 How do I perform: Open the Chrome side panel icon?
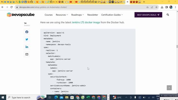click(x=166, y=7)
